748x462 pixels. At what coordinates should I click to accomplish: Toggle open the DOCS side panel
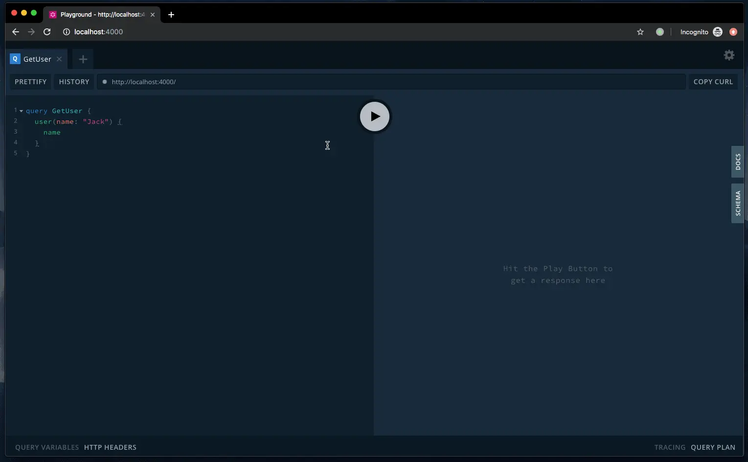pos(738,162)
